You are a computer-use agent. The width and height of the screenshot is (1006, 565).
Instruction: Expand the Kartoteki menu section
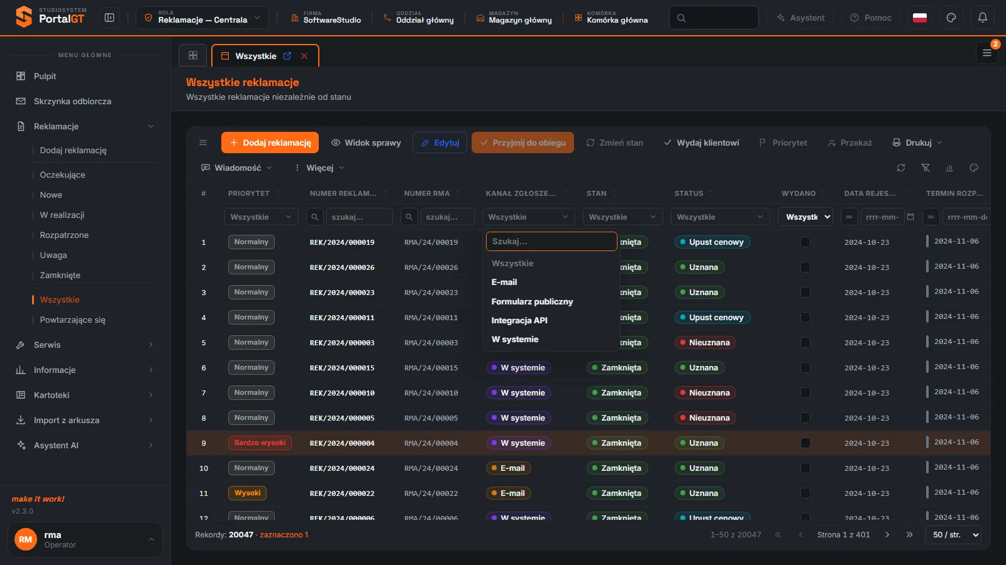click(86, 395)
